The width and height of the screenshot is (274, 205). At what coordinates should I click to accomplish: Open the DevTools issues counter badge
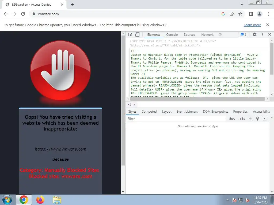[243, 34]
